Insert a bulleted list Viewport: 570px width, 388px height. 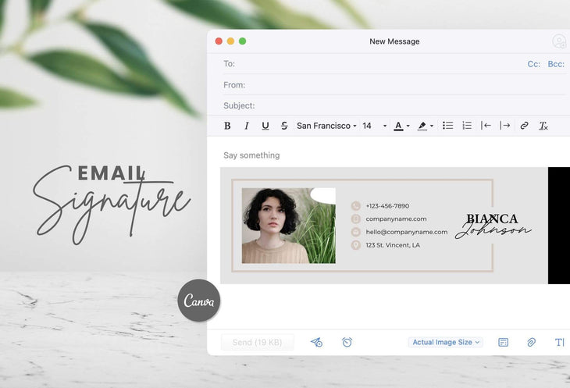tap(448, 126)
